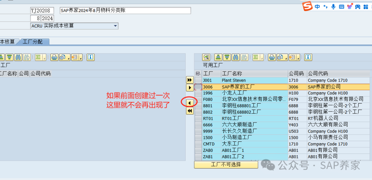Click Find binoculars in available plants toolbar
The image size is (372, 180).
(236, 57)
